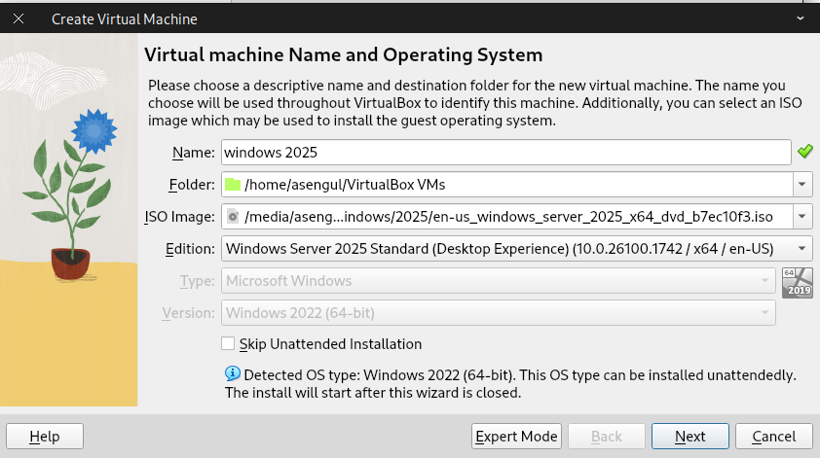Image resolution: width=820 pixels, height=458 pixels.
Task: Click the Type: label
Action: tap(197, 281)
